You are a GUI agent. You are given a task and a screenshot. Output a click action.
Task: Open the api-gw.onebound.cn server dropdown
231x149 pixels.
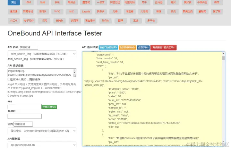coord(42,145)
